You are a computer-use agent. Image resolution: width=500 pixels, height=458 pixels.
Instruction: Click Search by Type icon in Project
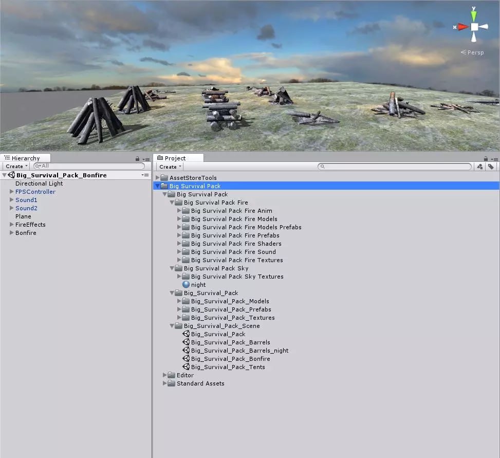[480, 167]
